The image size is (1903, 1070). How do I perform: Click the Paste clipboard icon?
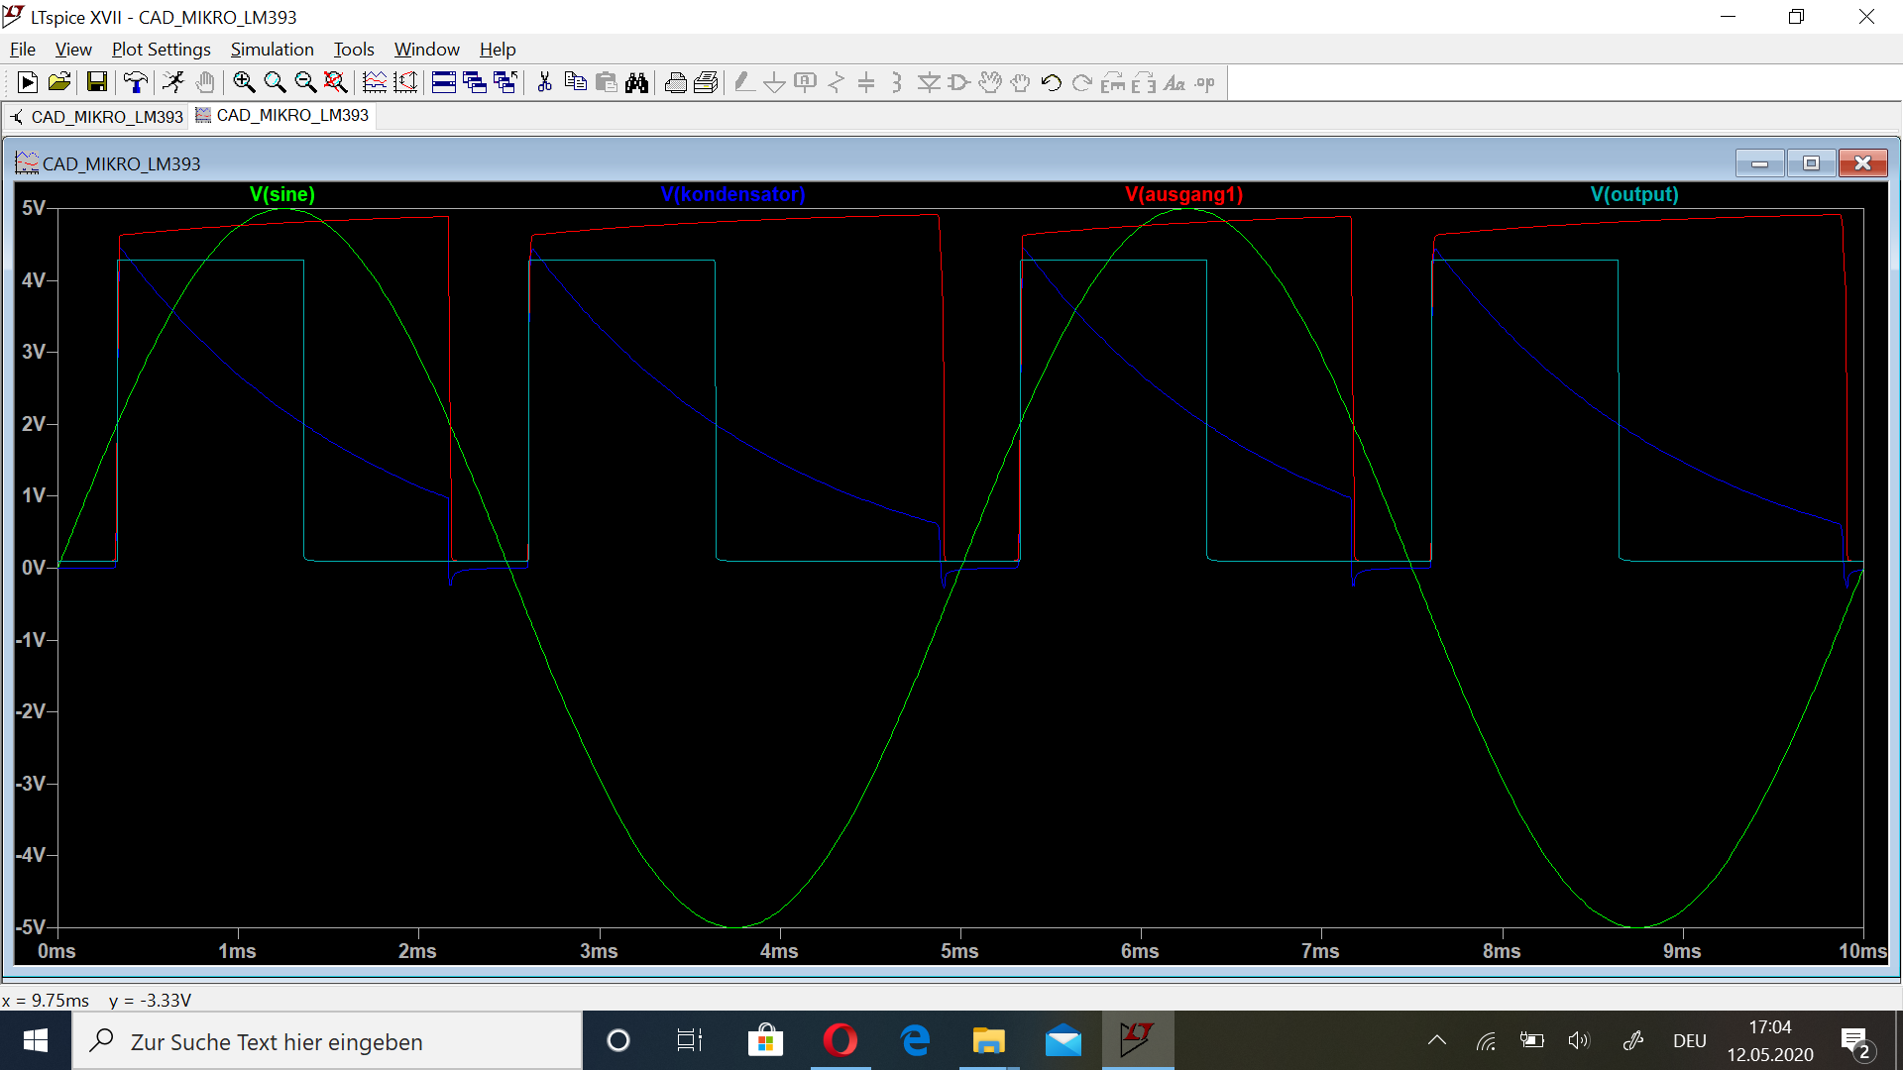coord(606,83)
